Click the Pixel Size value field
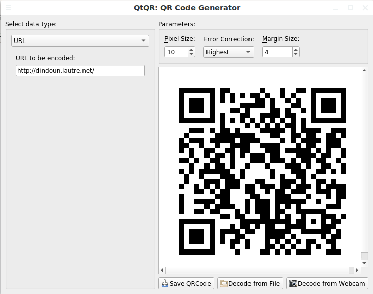373x294 pixels. point(176,52)
